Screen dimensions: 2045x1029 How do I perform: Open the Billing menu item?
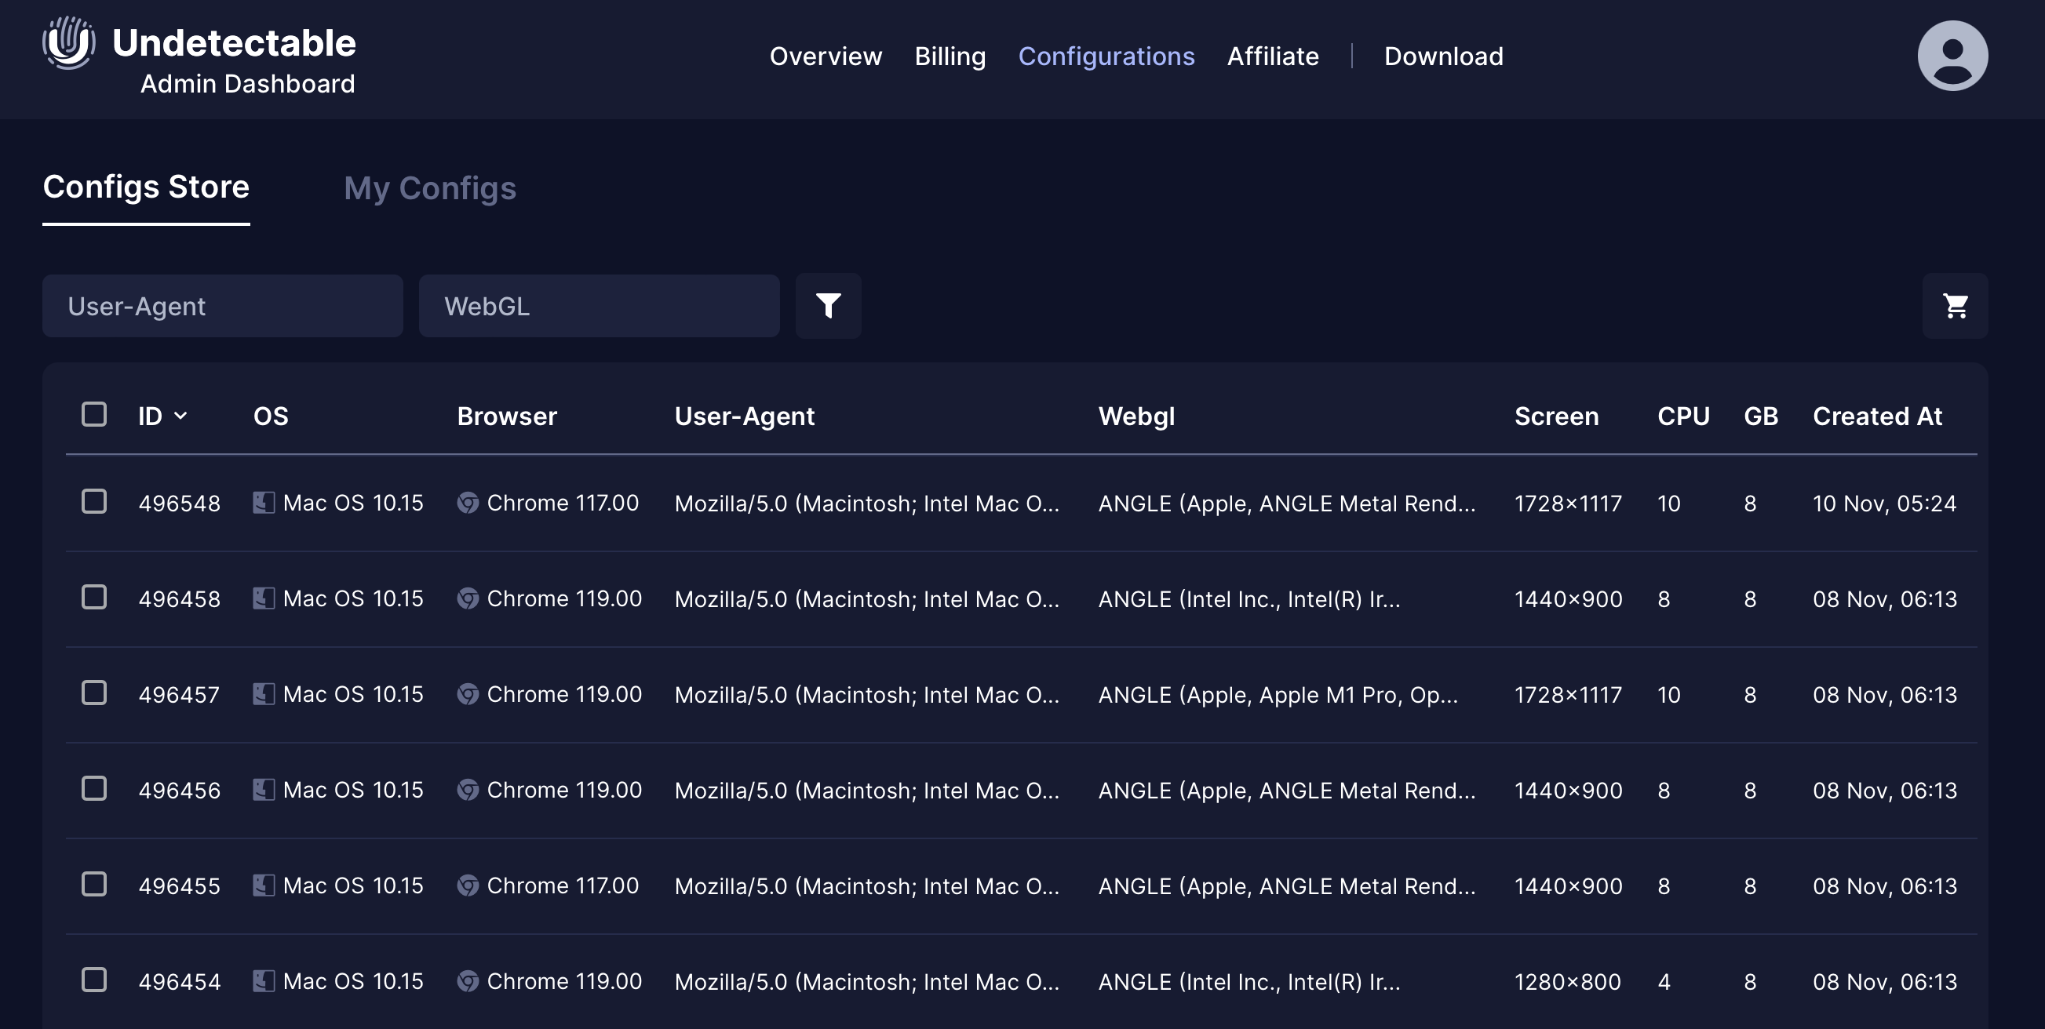(x=950, y=56)
